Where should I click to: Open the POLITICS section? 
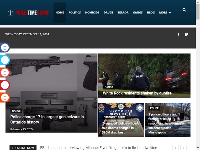point(74,12)
